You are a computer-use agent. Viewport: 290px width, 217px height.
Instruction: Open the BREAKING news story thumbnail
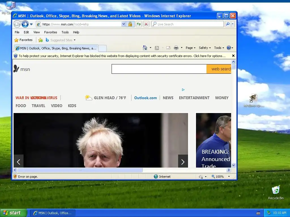[x=214, y=140]
